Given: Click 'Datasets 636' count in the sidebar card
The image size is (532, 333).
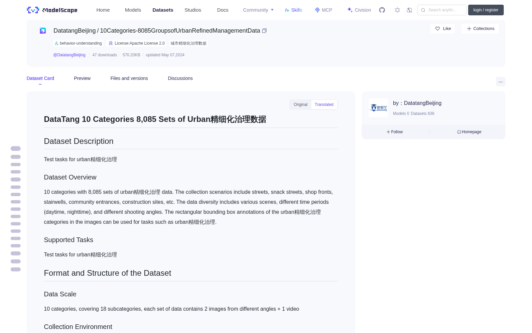Looking at the screenshot, I should tap(423, 114).
